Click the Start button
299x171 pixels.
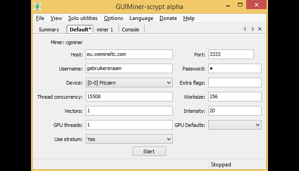(x=149, y=151)
